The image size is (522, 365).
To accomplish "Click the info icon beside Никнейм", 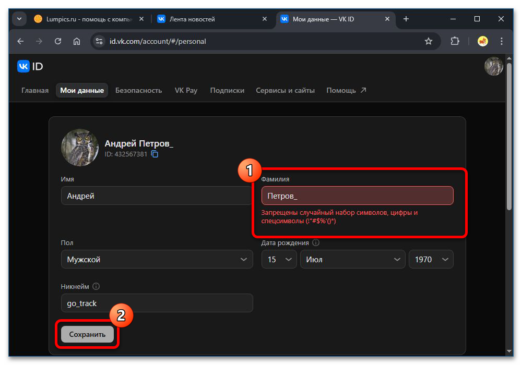I will (x=96, y=286).
